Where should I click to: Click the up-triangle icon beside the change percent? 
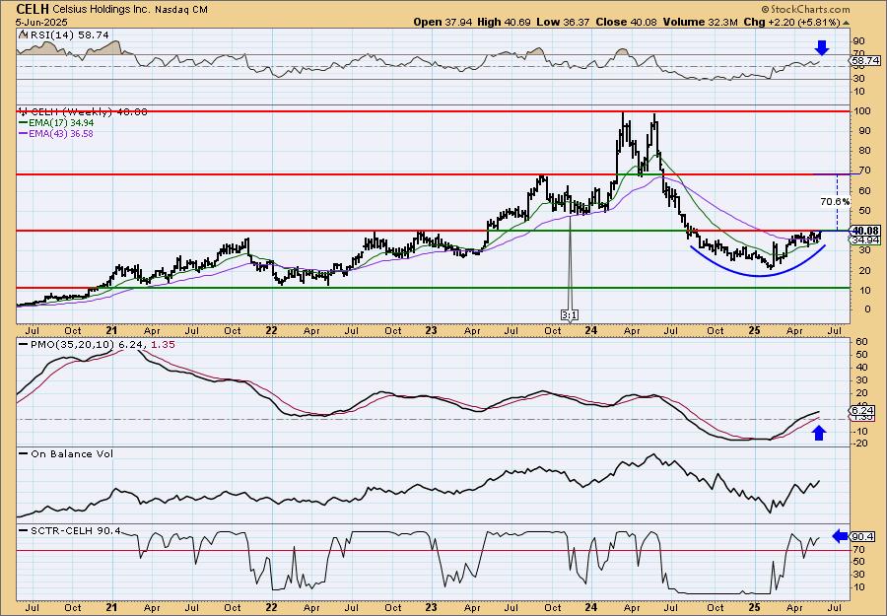click(x=846, y=23)
